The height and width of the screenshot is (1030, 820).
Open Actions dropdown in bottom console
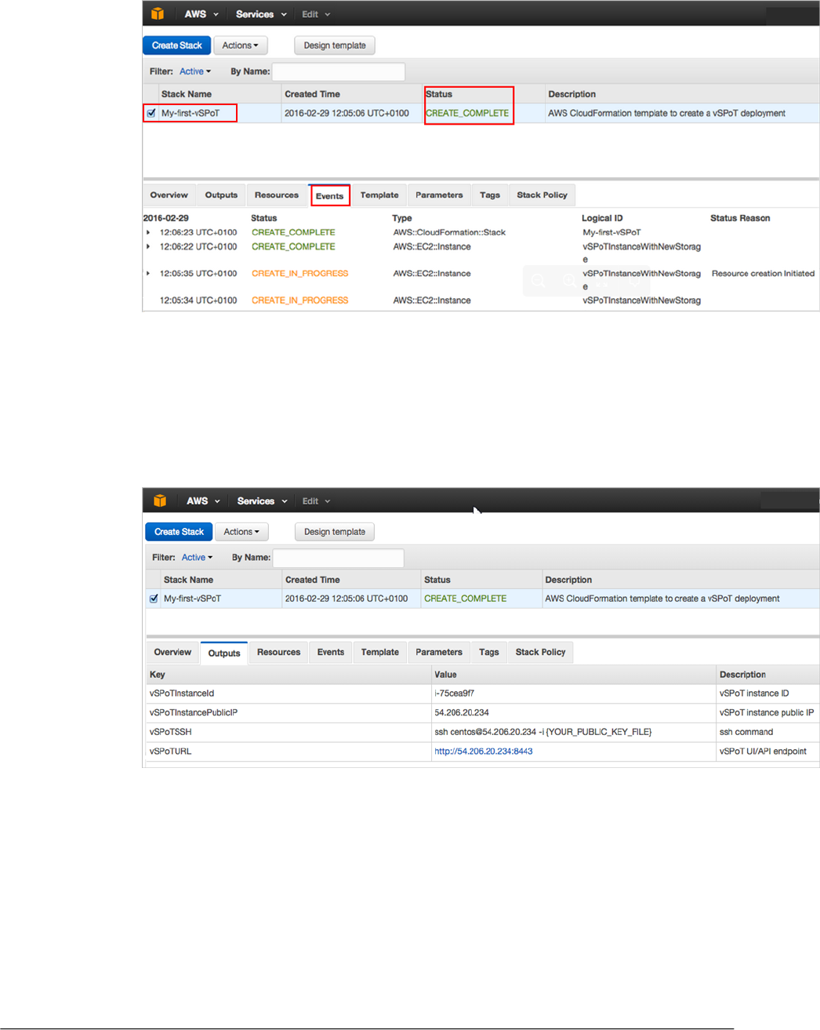pos(241,532)
